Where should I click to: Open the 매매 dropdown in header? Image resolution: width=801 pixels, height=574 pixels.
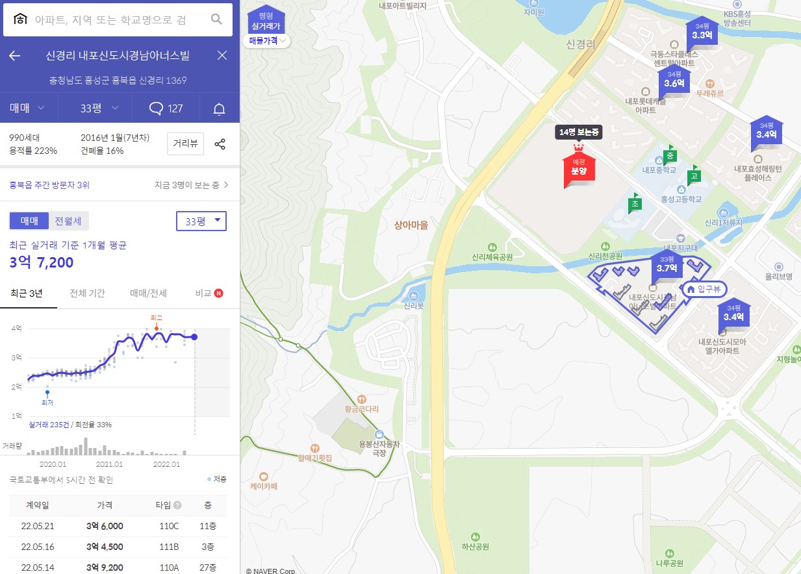[x=29, y=108]
